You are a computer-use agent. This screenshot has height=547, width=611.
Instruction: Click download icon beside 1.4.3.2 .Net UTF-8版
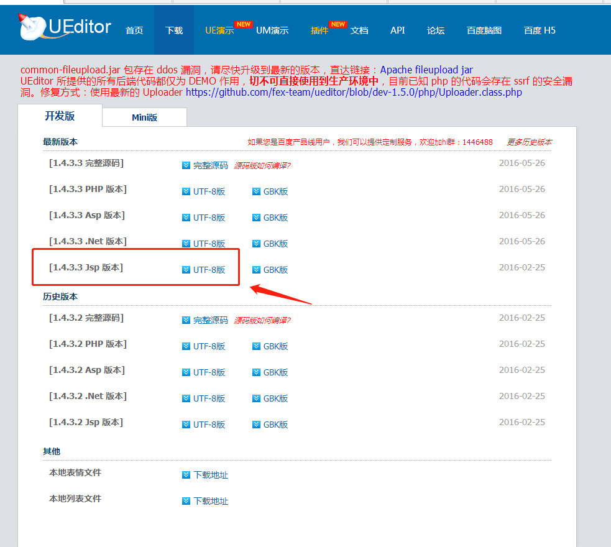pyautogui.click(x=186, y=398)
